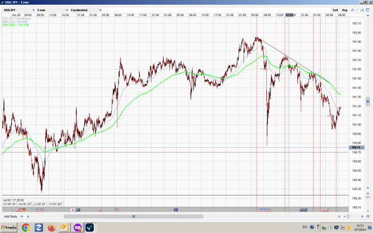Screen dimensions: 373x233
Task: Click the EMA (200) legend label
Action: [x=16, y=24]
